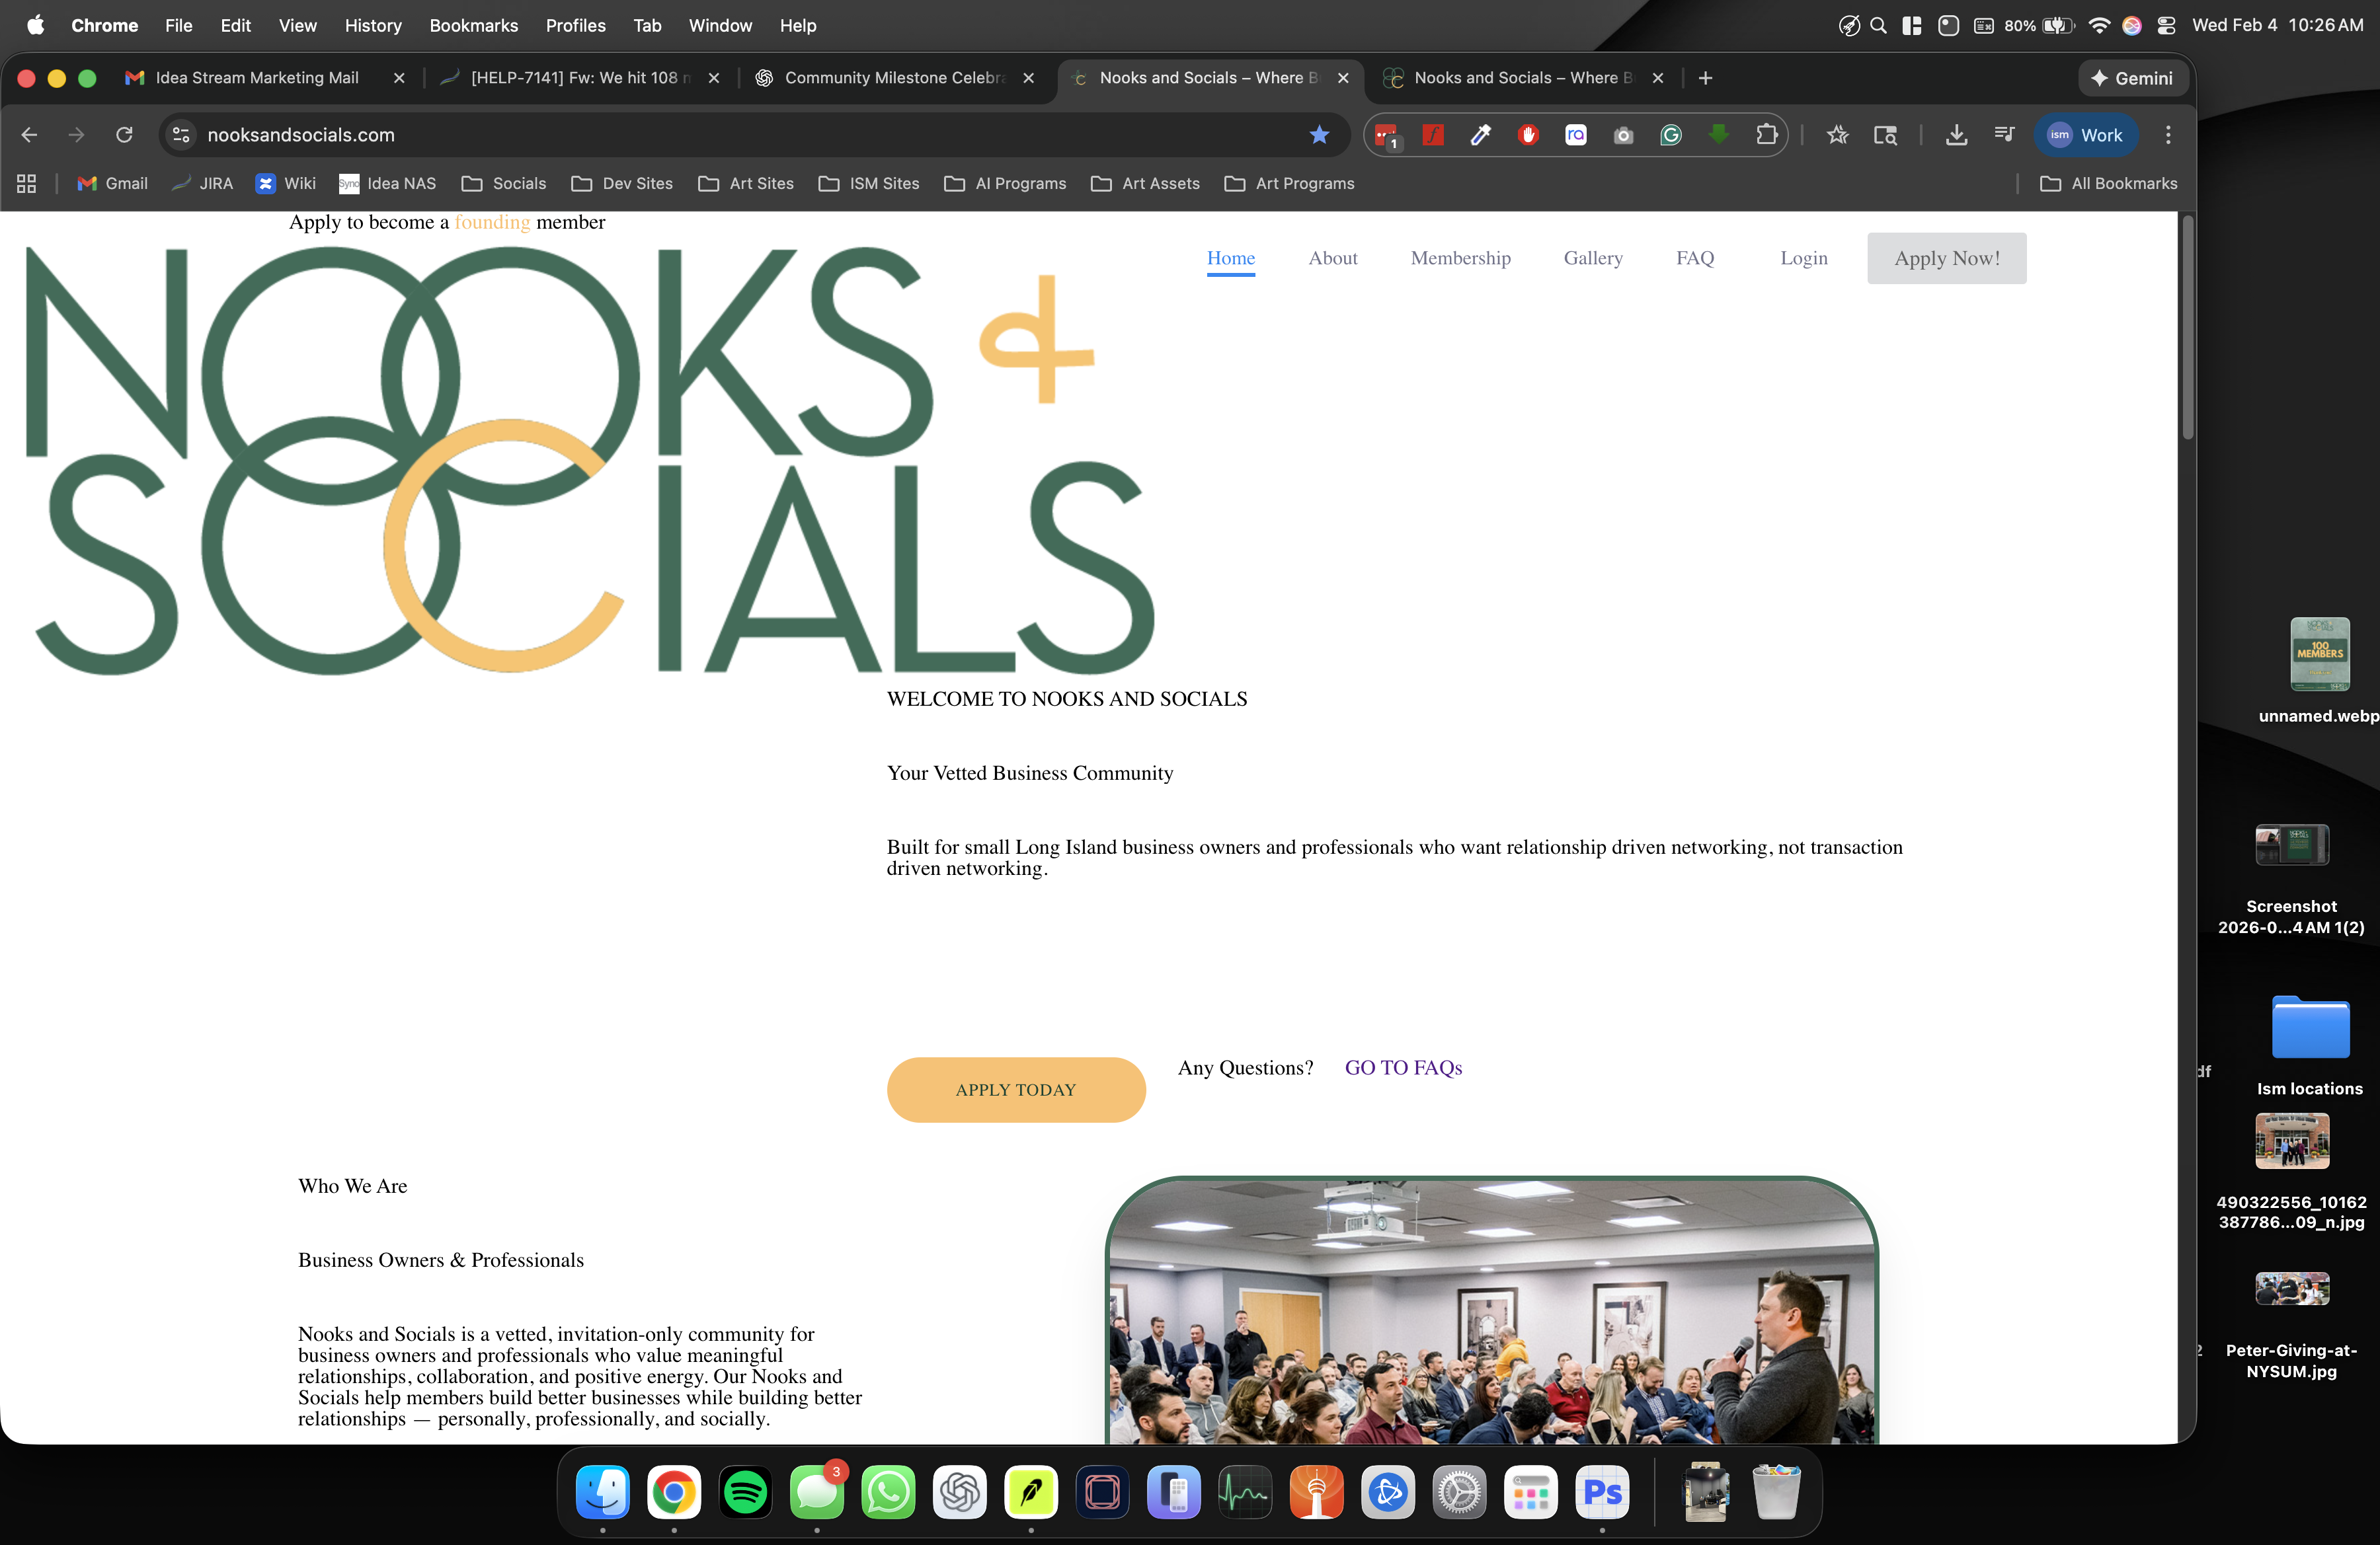Open Spotify from the Dock
The height and width of the screenshot is (1545, 2380).
(x=745, y=1492)
